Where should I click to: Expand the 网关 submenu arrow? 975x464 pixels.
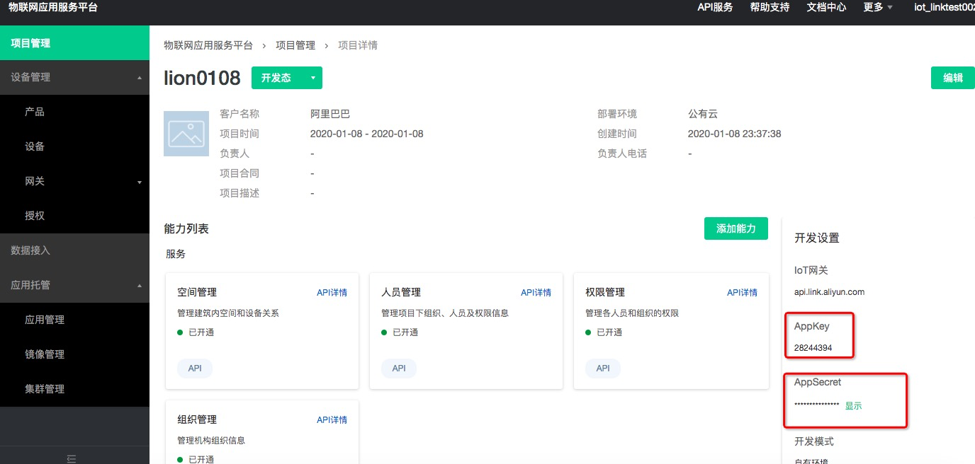point(139,182)
